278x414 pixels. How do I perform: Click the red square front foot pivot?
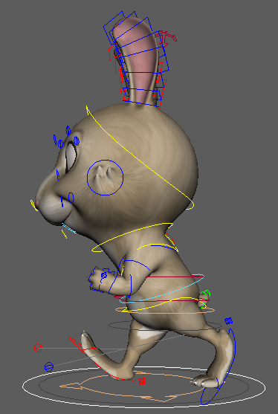tap(142, 381)
